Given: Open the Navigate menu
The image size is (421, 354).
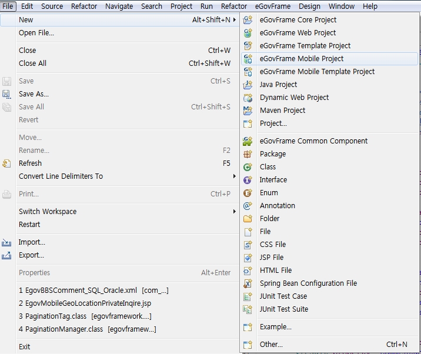Looking at the screenshot, I should coord(119,6).
